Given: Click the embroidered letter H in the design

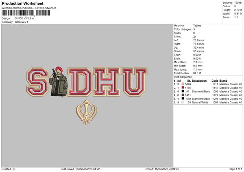Looking at the screenshot, I should coord(107,82).
